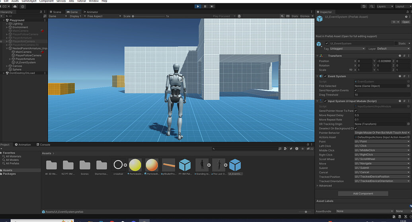This screenshot has width=412, height=222.
Task: Expand the Lighting object in Hierarchy
Action: (7, 24)
